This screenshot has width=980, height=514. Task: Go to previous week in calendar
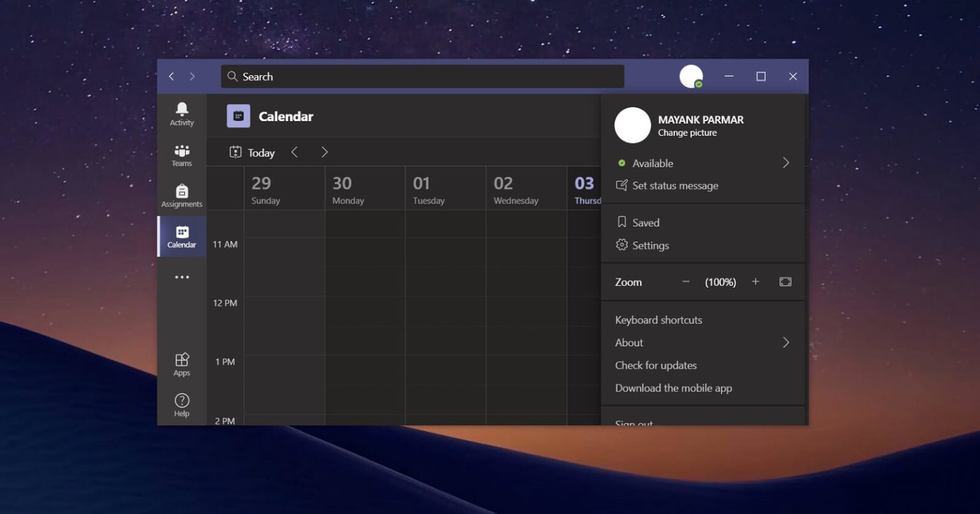pos(294,152)
